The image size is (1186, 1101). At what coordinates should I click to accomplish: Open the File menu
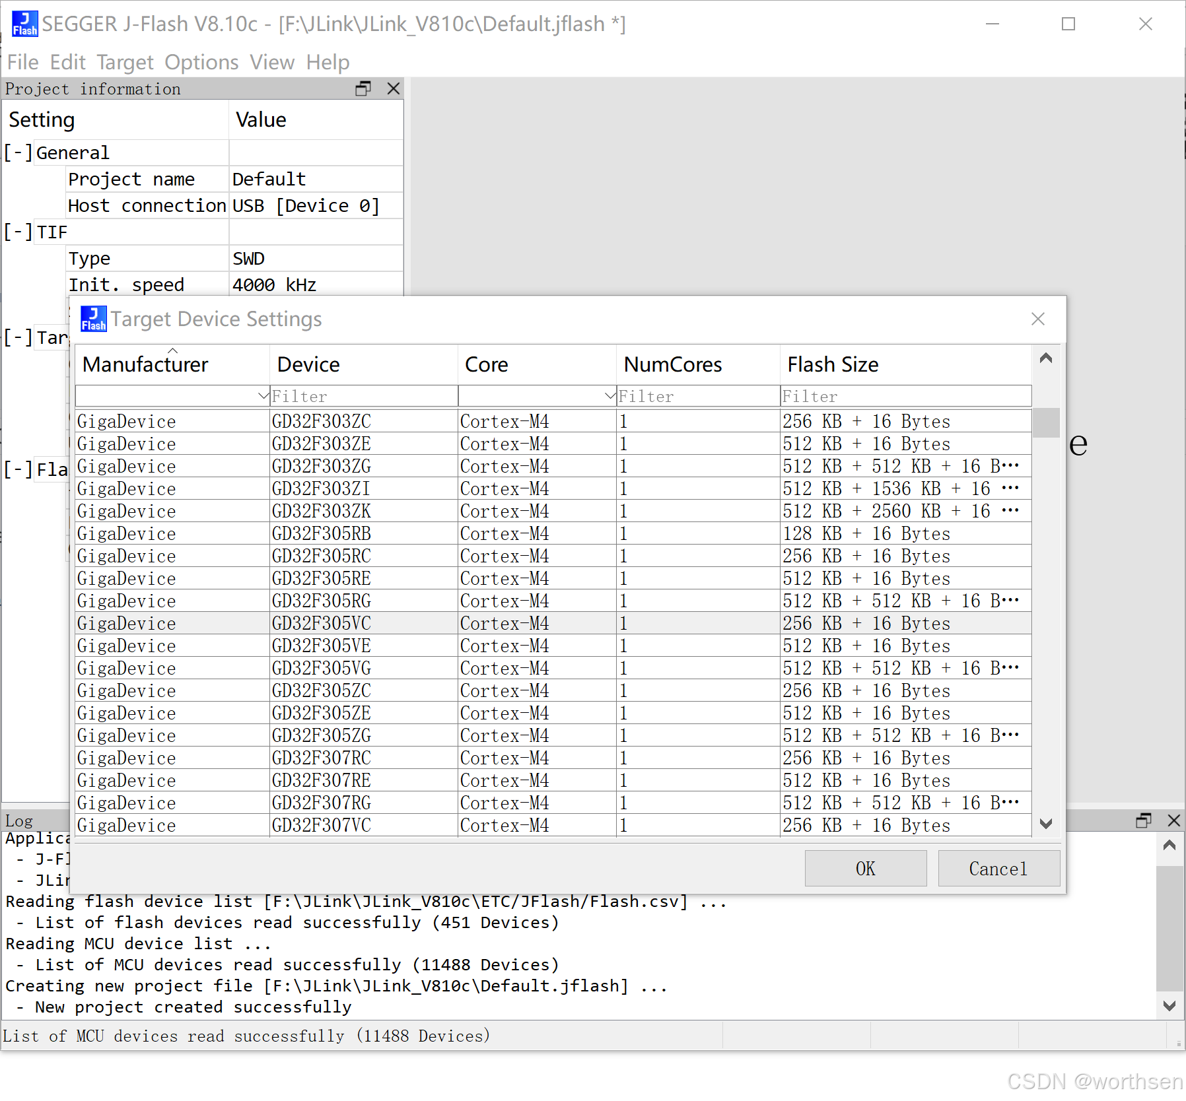[22, 62]
